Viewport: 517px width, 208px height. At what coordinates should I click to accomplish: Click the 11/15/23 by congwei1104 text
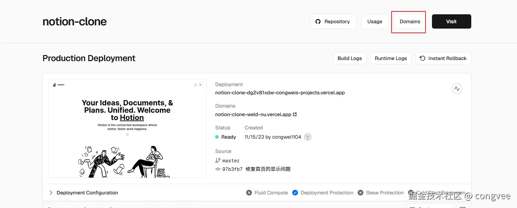coord(273,137)
